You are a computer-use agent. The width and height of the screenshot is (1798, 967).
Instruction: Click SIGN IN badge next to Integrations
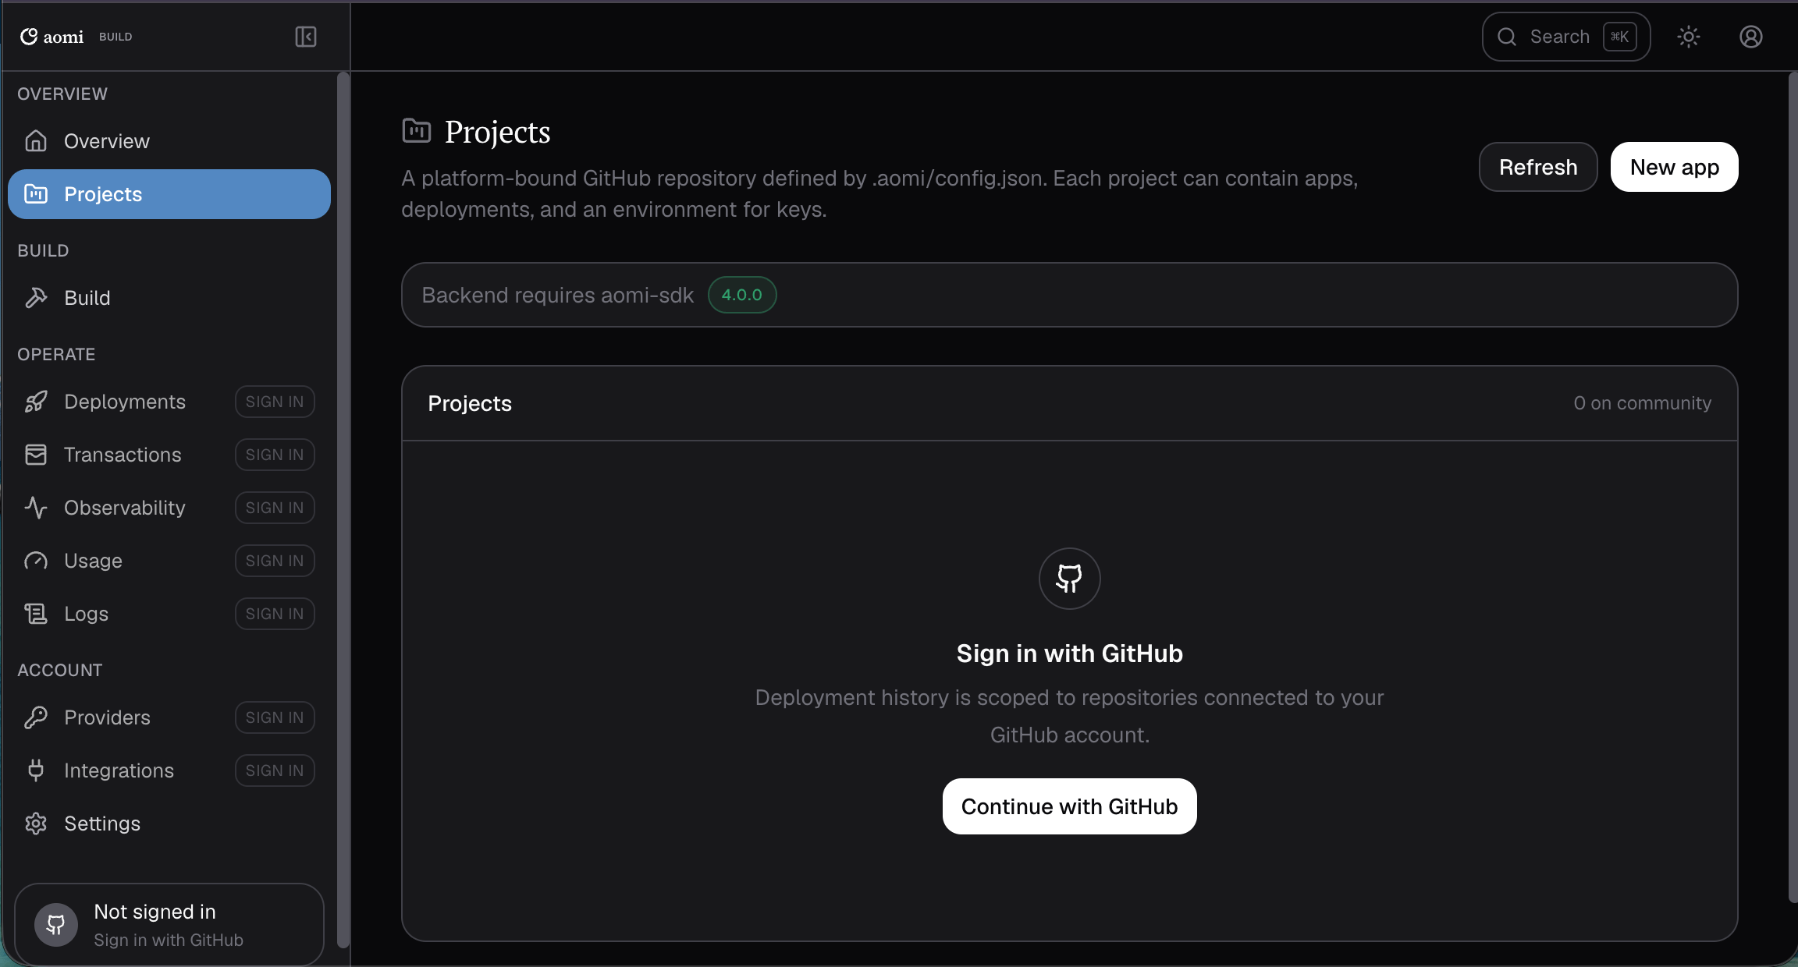tap(275, 770)
